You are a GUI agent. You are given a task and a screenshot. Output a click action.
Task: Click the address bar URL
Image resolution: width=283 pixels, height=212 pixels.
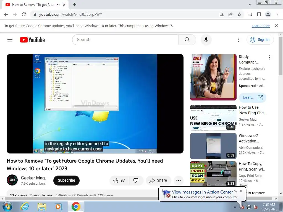tap(70, 14)
